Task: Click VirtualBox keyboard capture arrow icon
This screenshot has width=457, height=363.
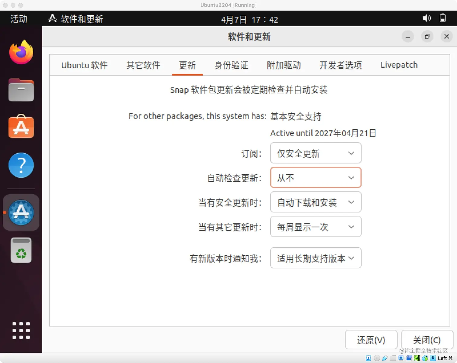Action: pyautogui.click(x=433, y=358)
